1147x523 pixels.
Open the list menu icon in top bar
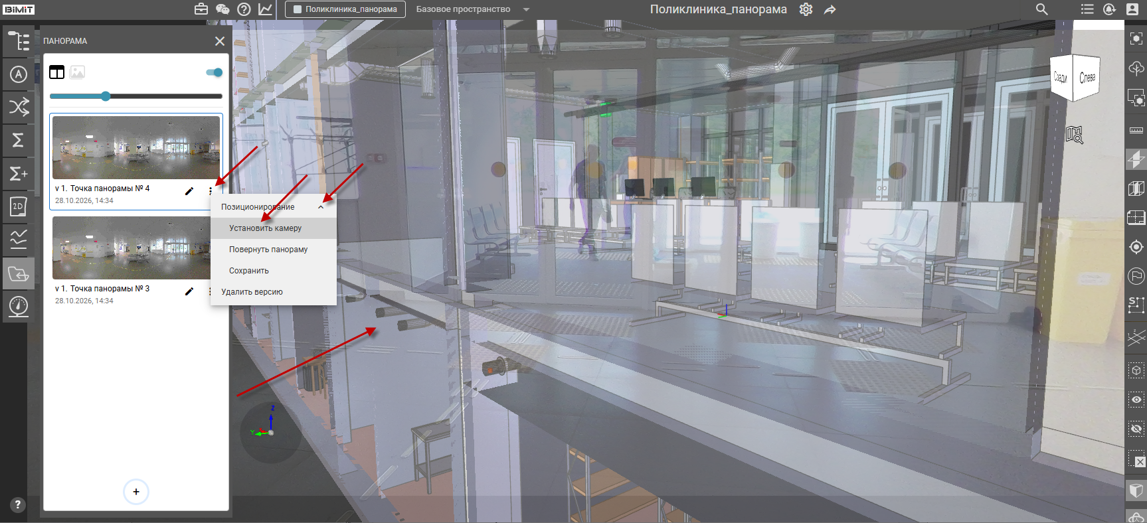[x=1087, y=9]
